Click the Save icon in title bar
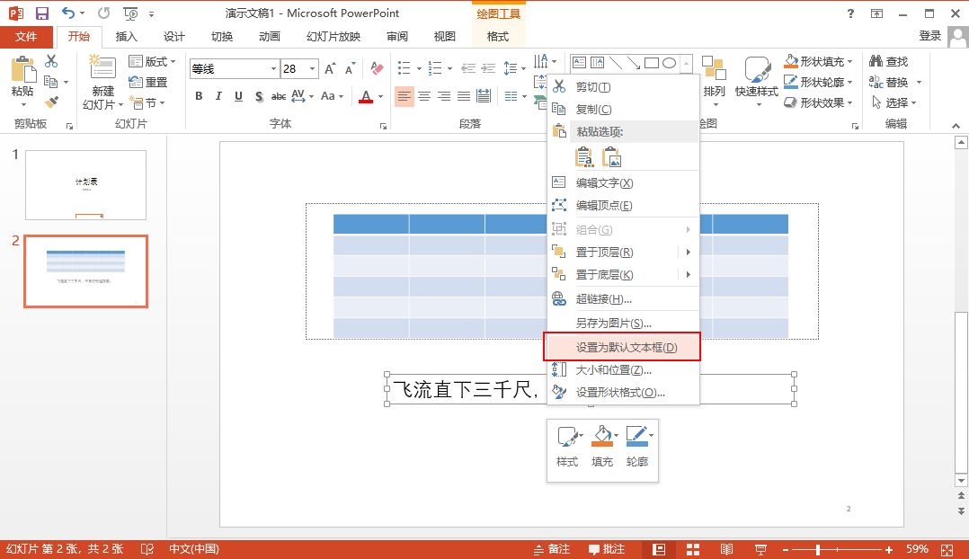 pos(41,13)
